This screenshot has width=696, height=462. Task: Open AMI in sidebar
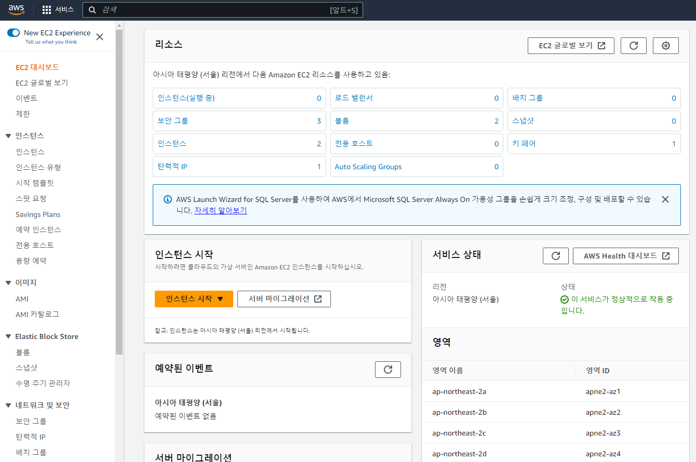pos(22,299)
